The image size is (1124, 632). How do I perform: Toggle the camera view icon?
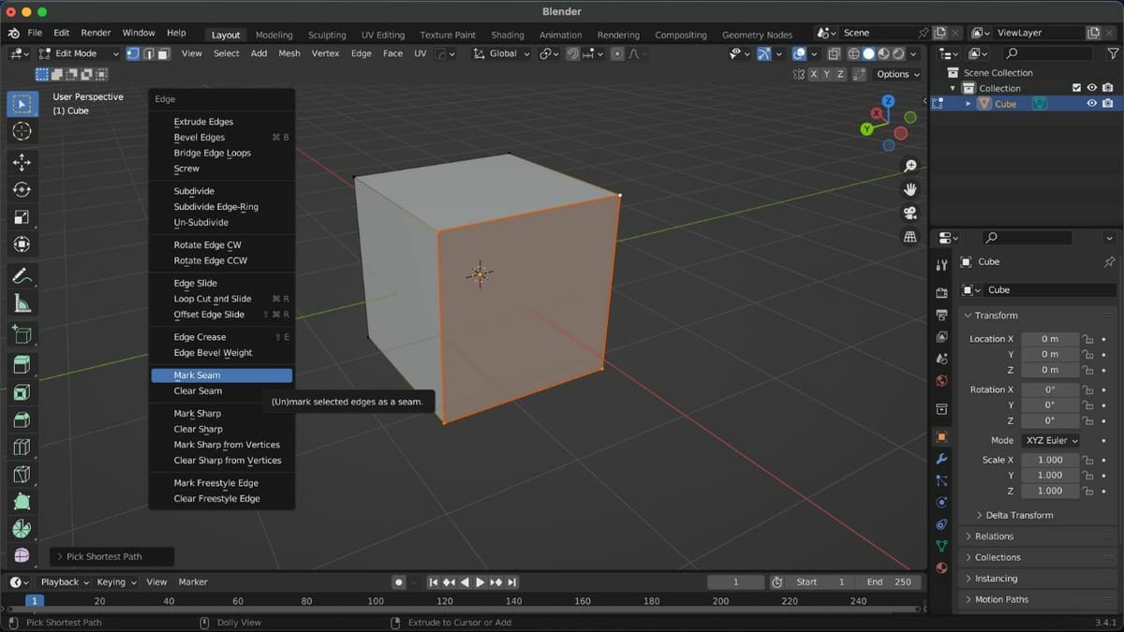tap(910, 213)
